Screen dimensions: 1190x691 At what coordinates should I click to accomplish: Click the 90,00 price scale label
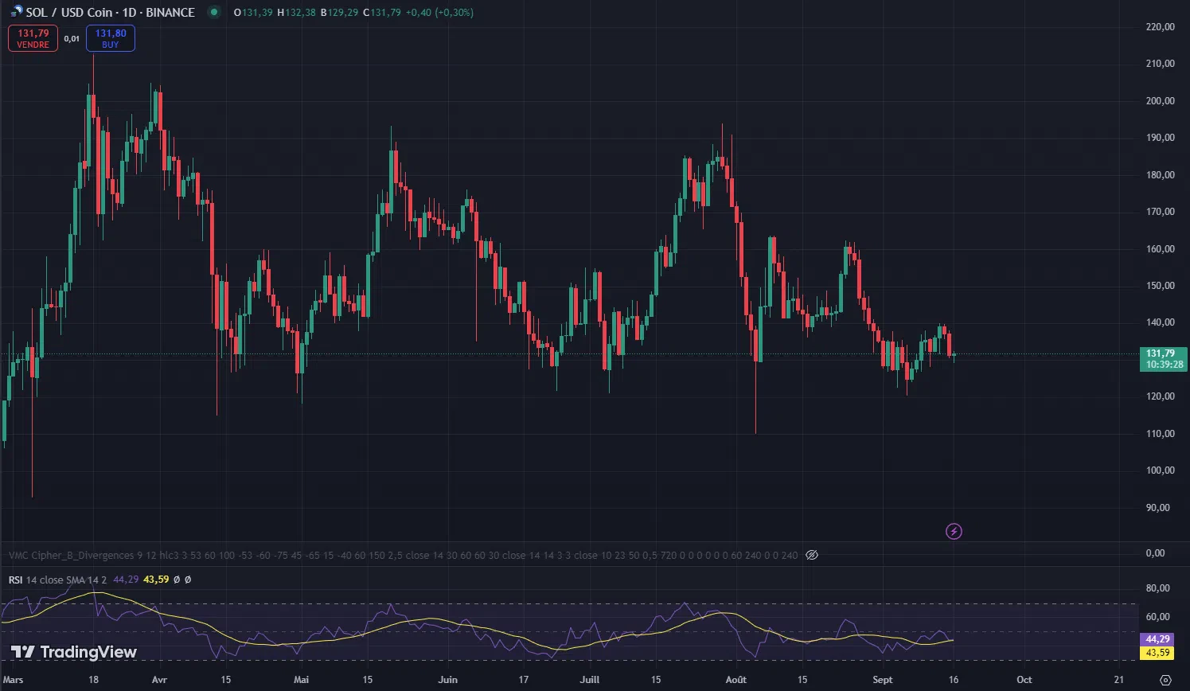click(x=1158, y=507)
